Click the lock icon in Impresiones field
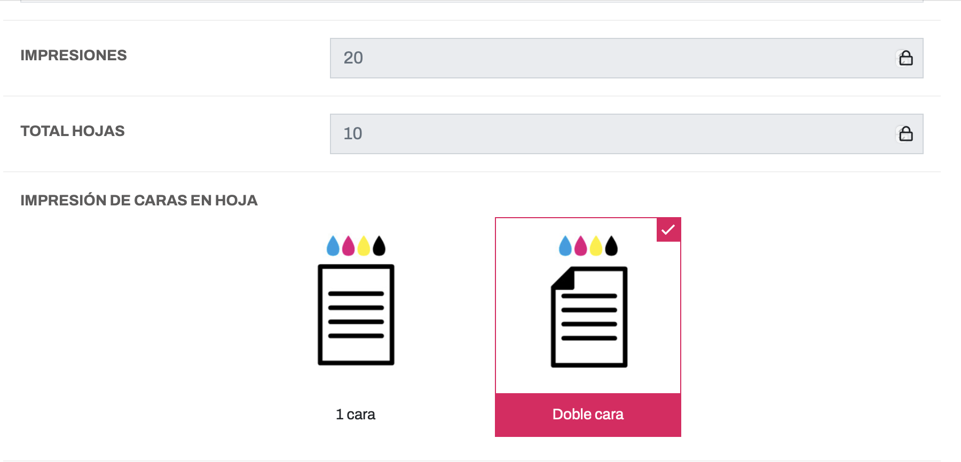This screenshot has height=462, width=961. pos(905,58)
